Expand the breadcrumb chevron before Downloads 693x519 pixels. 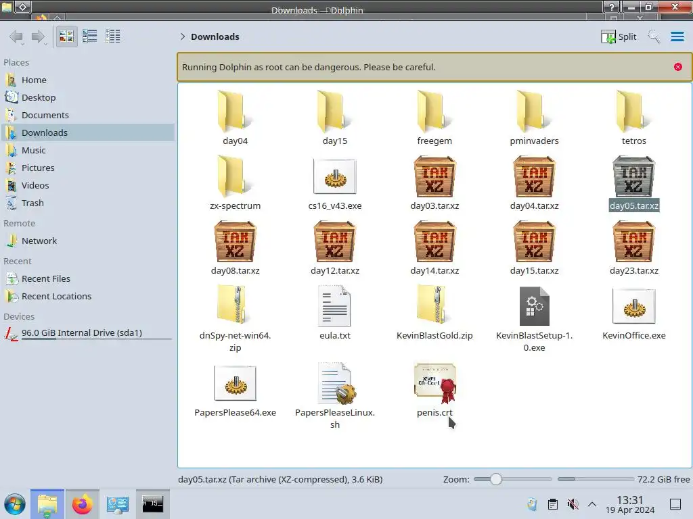point(183,36)
